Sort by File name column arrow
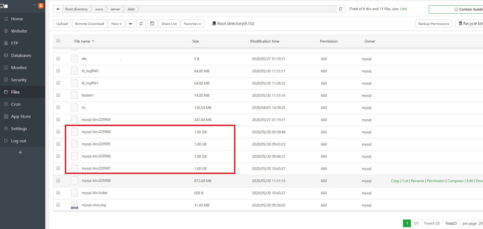The image size is (483, 229). coord(93,41)
